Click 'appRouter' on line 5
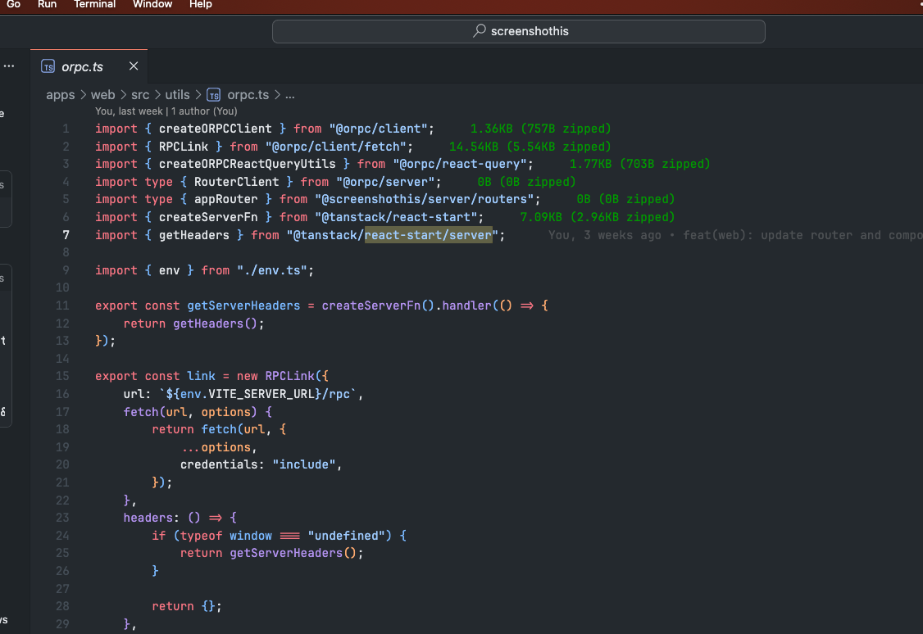 [226, 199]
